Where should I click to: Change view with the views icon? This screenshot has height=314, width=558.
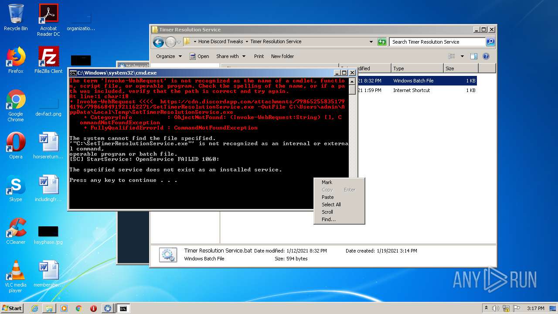[452, 56]
